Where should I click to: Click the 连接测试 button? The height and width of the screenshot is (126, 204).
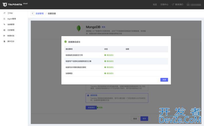click(x=91, y=108)
